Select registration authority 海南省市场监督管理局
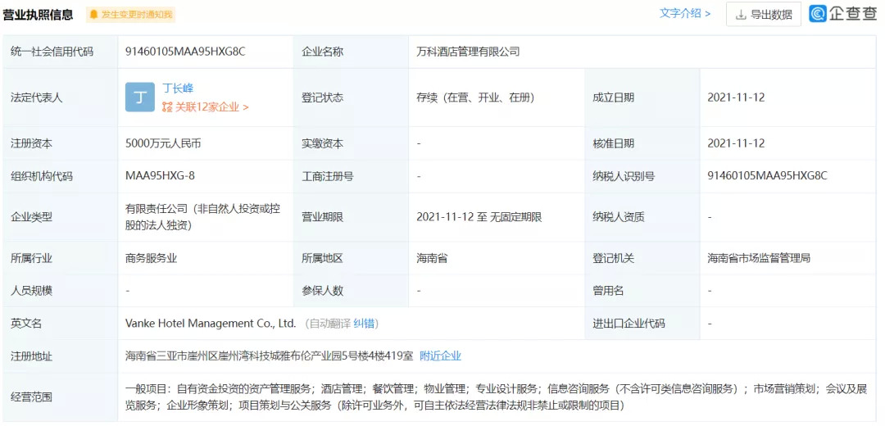The width and height of the screenshot is (885, 426). tap(759, 258)
